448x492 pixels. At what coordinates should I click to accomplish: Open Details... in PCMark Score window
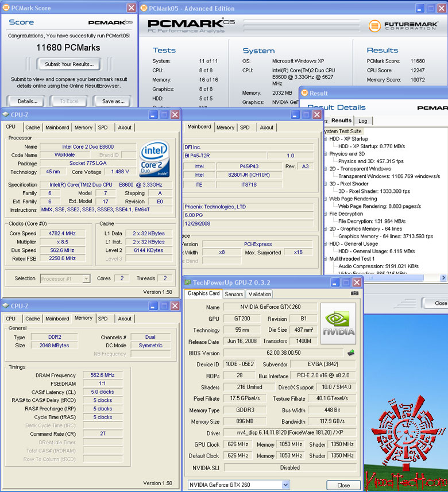pos(28,101)
